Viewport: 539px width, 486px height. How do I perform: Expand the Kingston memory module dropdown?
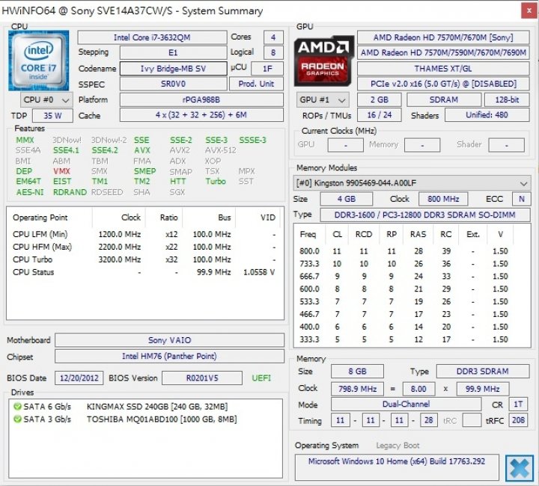[411, 183]
